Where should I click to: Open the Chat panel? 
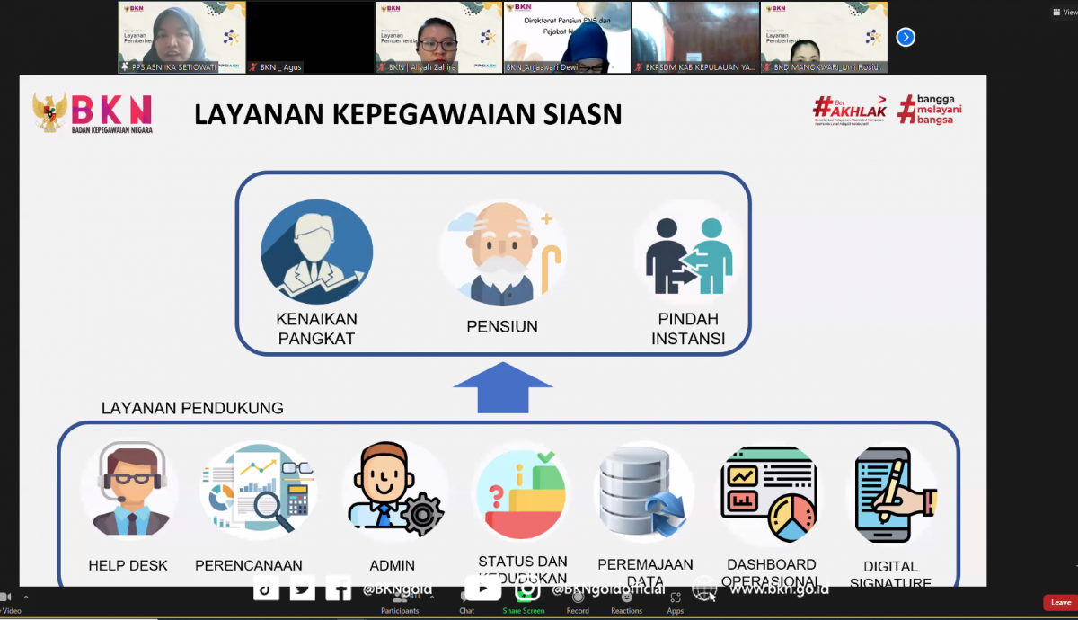tap(466, 600)
